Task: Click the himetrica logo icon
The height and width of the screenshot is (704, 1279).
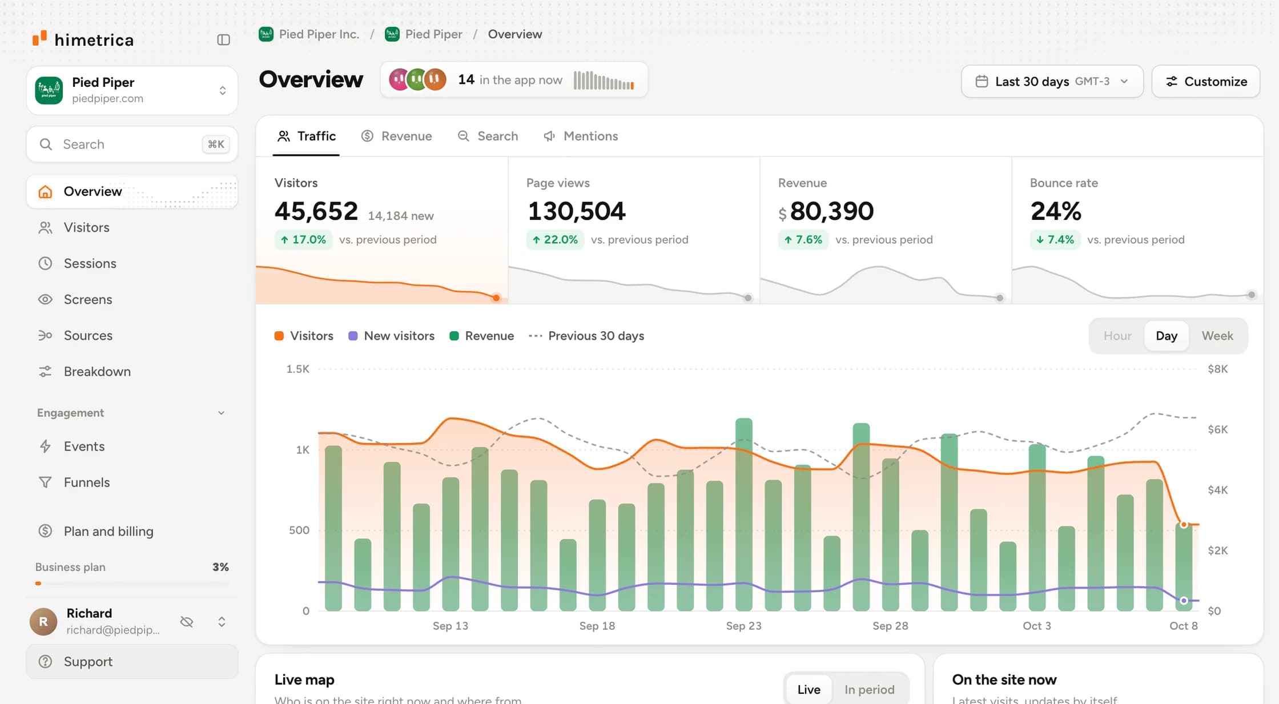Action: pyautogui.click(x=39, y=38)
